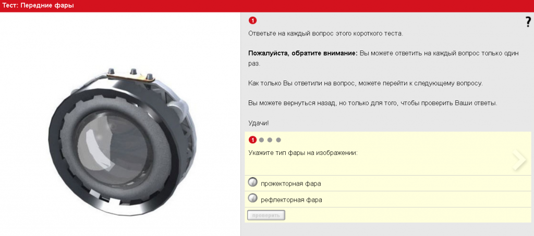
Task: Click the question text 'Укажите тип фары на изображении'
Action: pos(303,152)
